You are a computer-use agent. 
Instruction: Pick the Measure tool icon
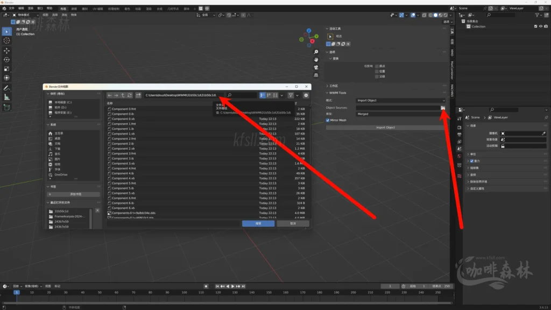tap(6, 97)
